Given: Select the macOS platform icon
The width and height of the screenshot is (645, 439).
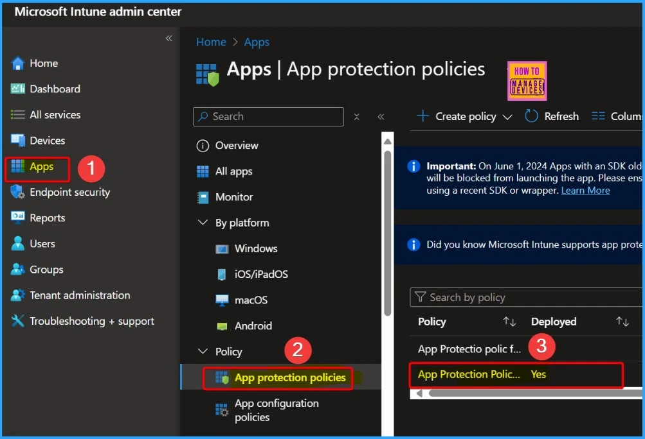Looking at the screenshot, I should point(222,300).
